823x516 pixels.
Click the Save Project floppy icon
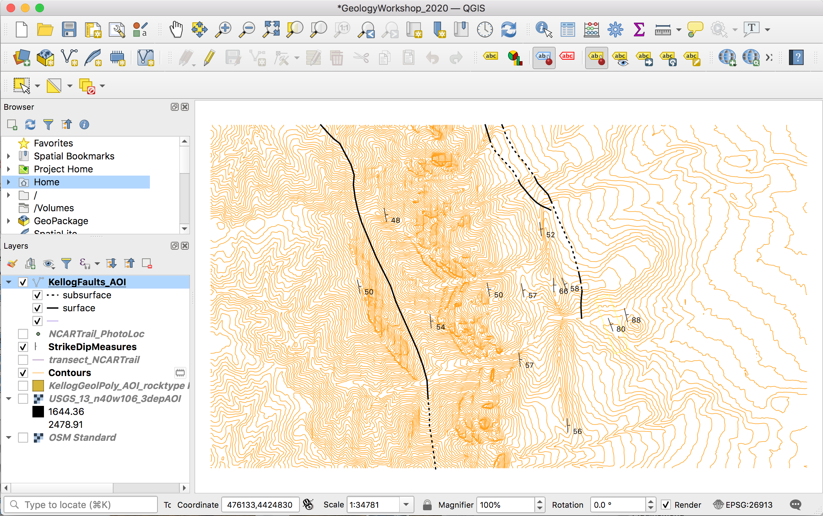point(69,30)
